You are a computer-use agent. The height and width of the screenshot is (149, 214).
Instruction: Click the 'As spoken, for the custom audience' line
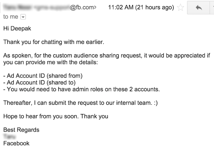[x=107, y=55]
